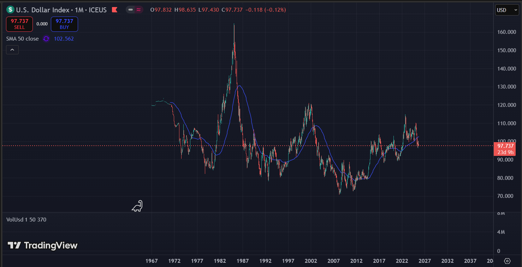Click the 2027 label on the time axis
The image size is (522, 267).
tap(425, 261)
